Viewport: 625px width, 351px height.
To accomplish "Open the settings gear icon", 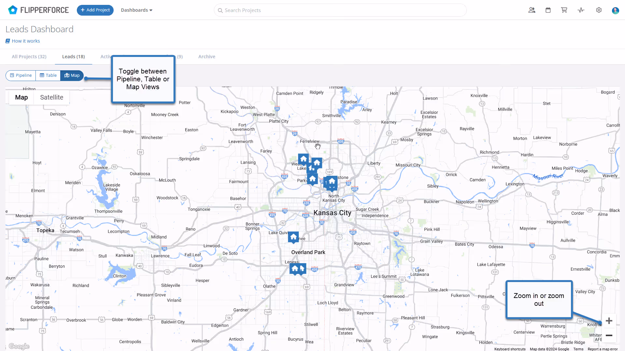I will (599, 10).
